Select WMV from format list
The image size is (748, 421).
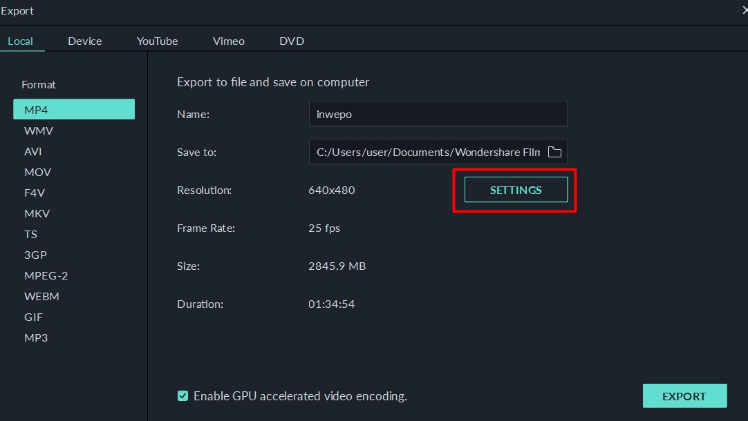[x=39, y=130]
